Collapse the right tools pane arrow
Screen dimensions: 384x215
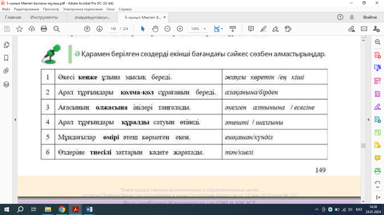pyautogui.click(x=368, y=120)
